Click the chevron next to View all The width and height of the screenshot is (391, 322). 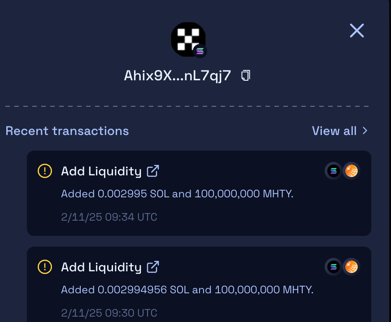pyautogui.click(x=365, y=131)
